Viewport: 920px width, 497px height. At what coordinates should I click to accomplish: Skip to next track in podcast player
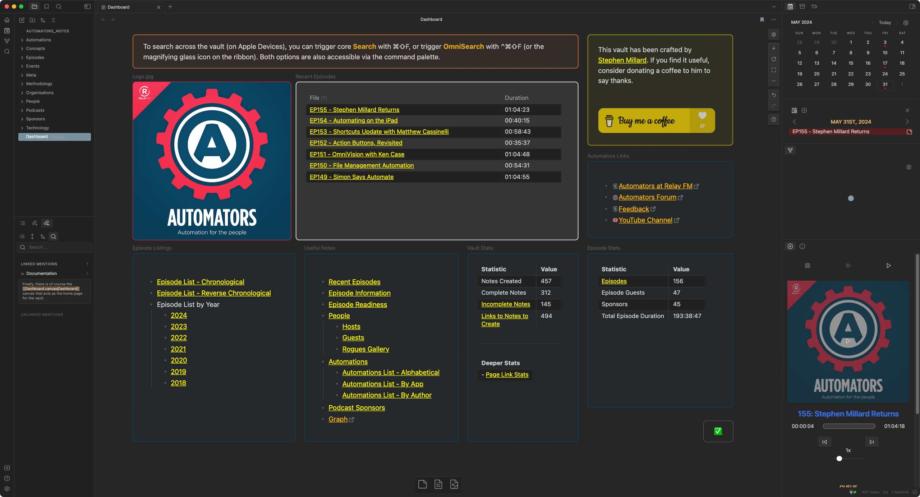pyautogui.click(x=871, y=442)
